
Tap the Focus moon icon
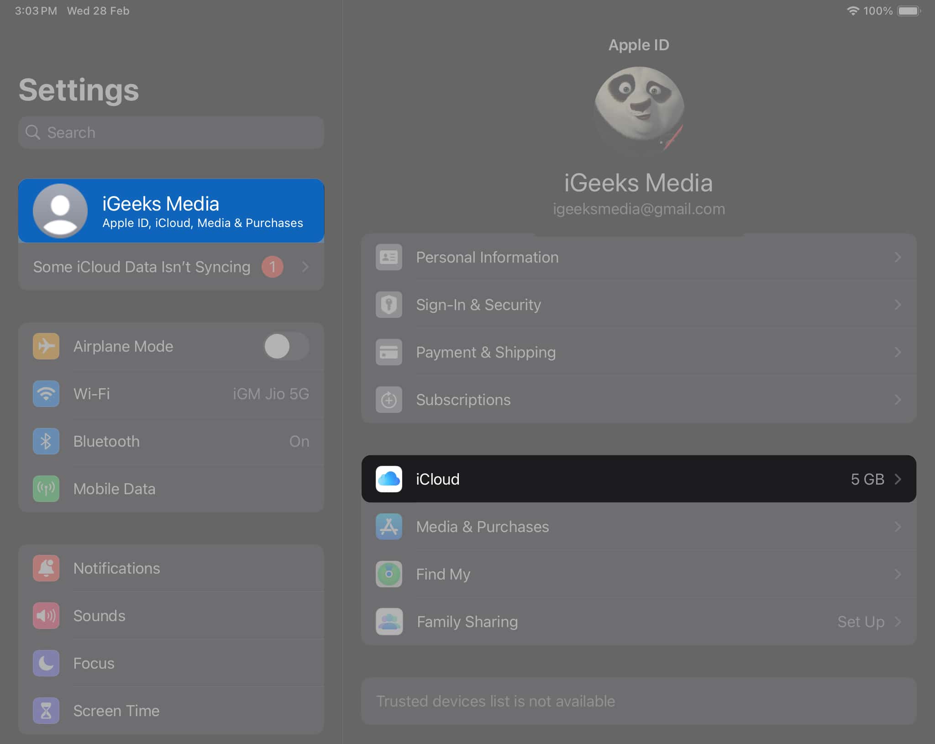pyautogui.click(x=46, y=663)
